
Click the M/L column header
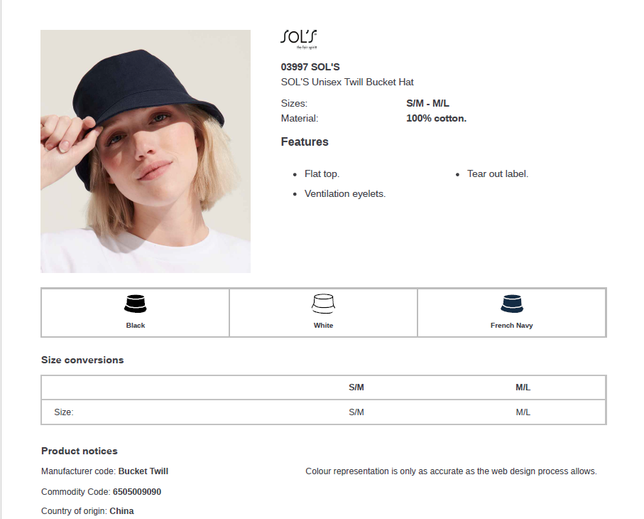click(523, 387)
